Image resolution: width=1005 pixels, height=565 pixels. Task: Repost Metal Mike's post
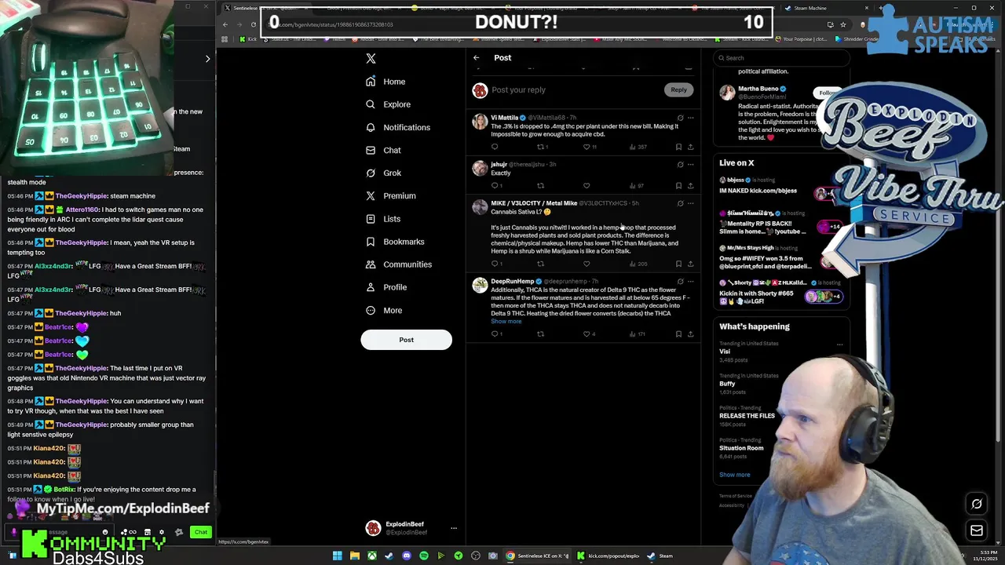click(x=540, y=264)
